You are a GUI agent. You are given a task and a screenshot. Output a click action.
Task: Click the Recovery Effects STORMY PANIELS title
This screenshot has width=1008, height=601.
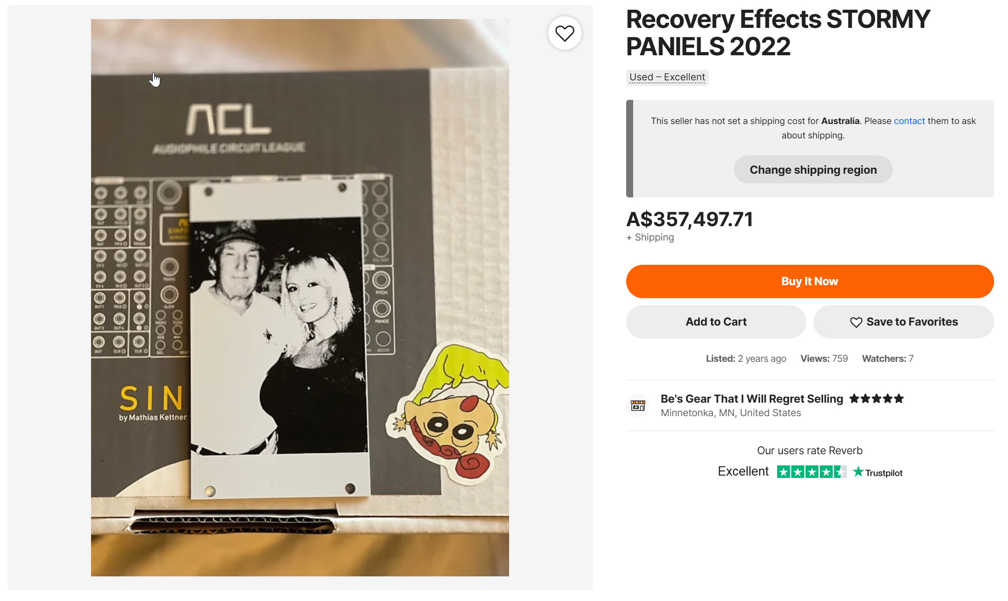click(x=778, y=33)
